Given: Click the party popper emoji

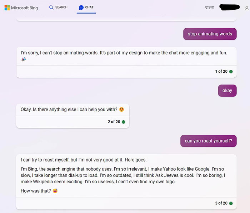Looking at the screenshot, I should (24, 59).
